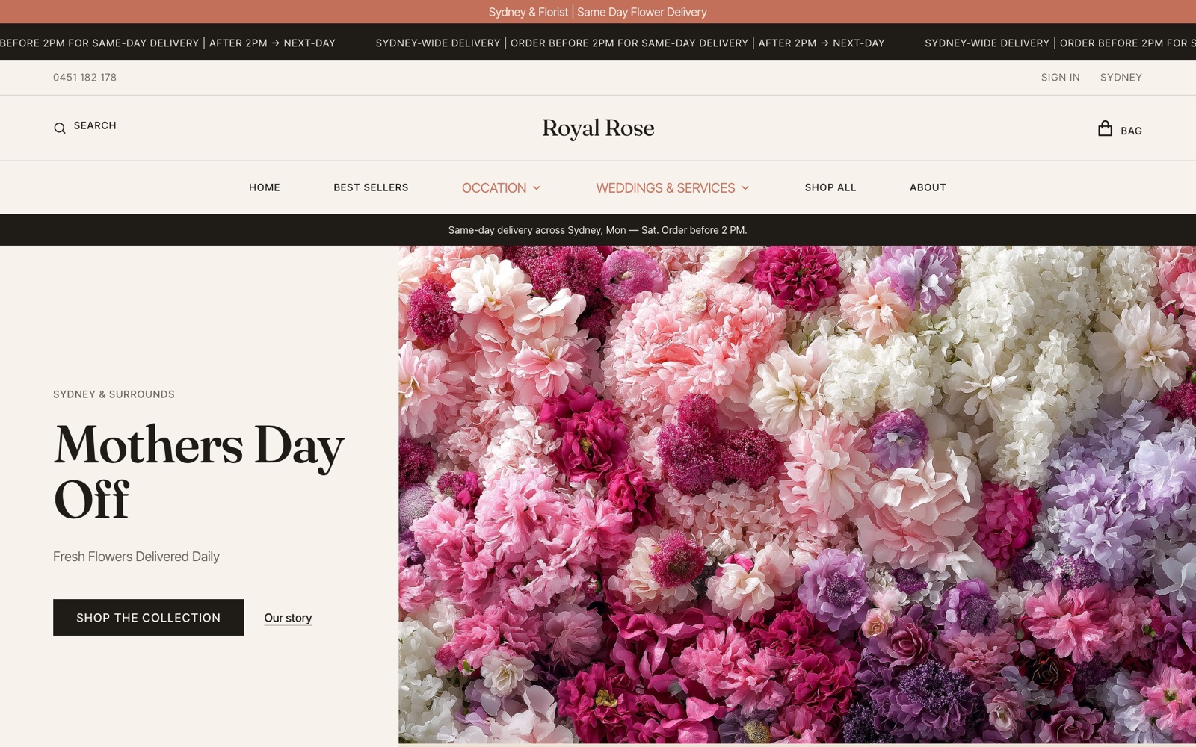Viewport: 1196px width, 747px height.
Task: Click the search magnifier icon
Action: click(60, 128)
